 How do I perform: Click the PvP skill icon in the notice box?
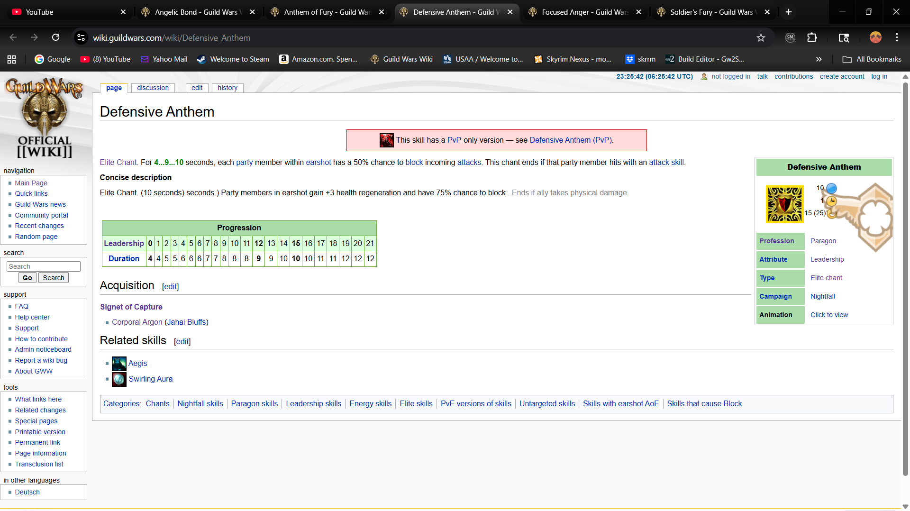click(387, 140)
